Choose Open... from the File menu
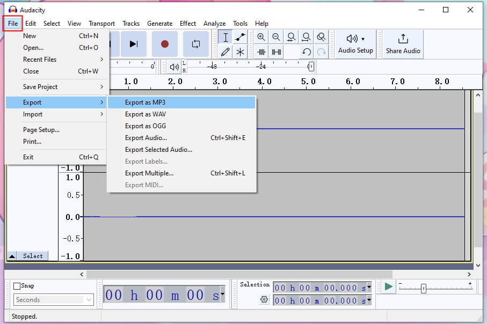 57,48
